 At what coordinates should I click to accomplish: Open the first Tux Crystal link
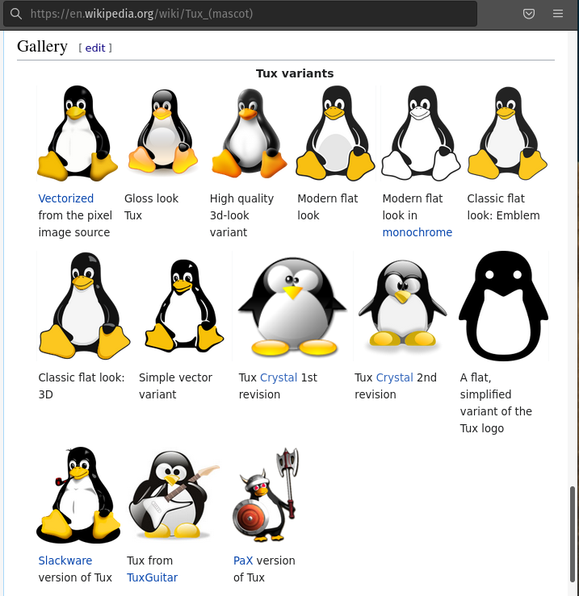279,377
